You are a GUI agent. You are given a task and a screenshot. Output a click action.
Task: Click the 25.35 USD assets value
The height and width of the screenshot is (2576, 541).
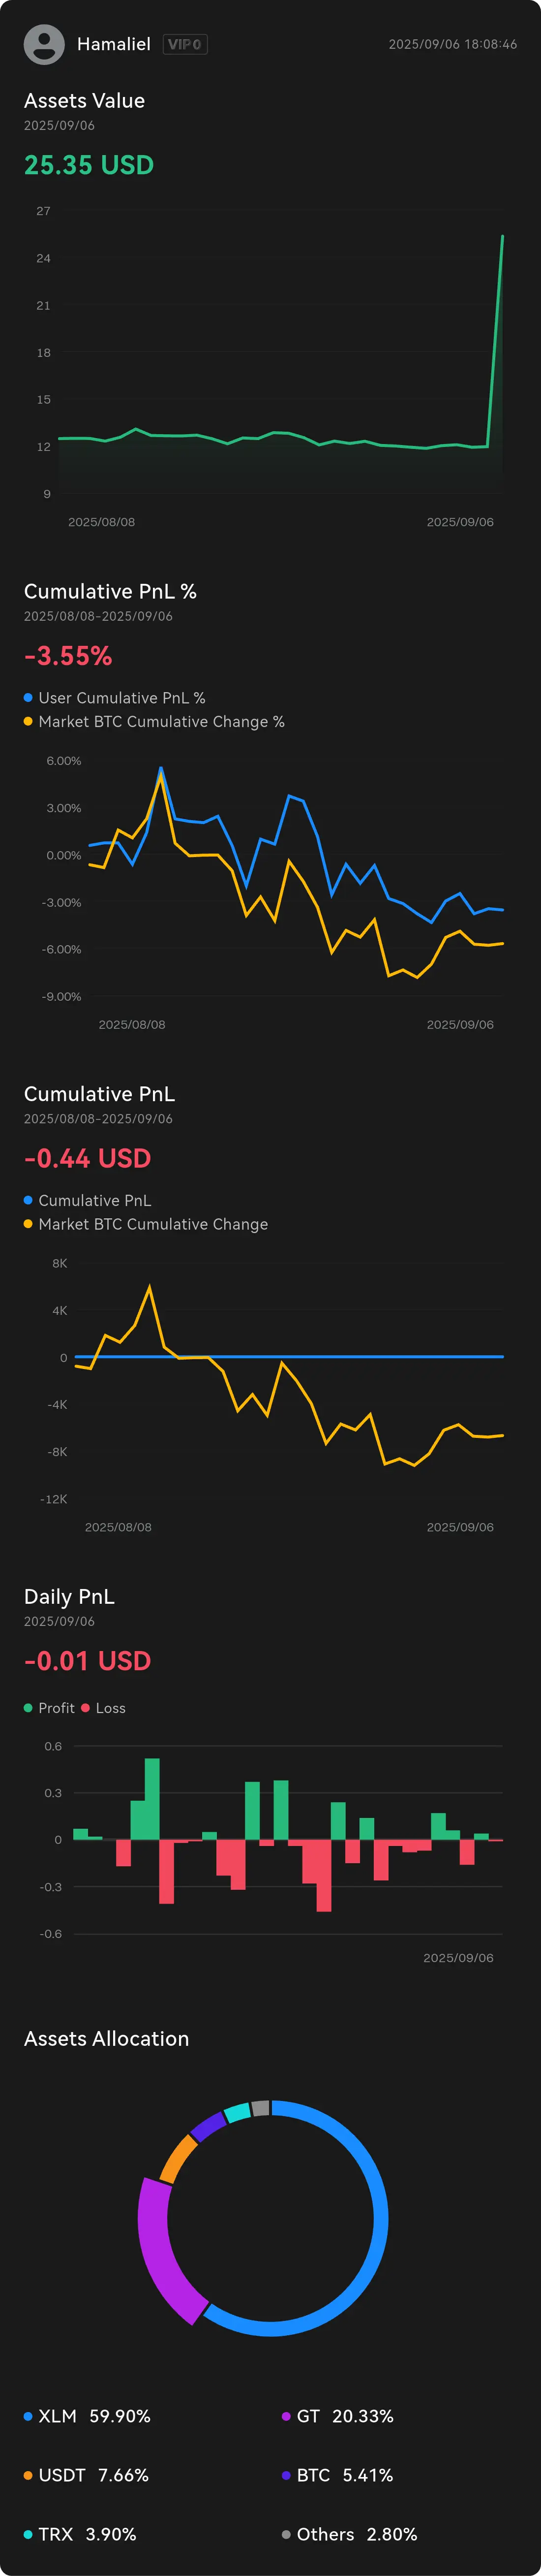[89, 165]
